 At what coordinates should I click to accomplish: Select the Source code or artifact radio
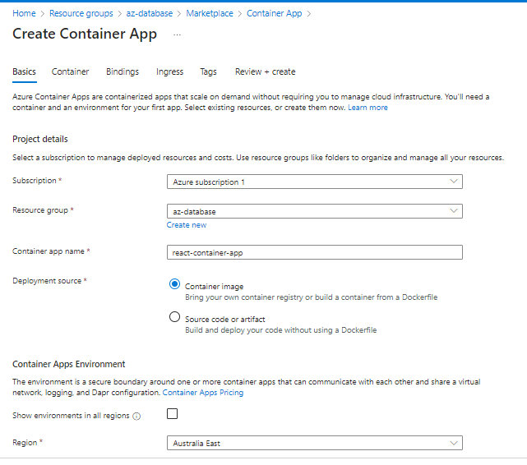(174, 316)
